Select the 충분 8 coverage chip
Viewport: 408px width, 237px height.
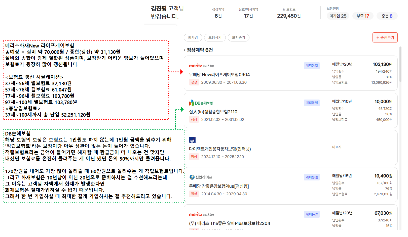coord(387,16)
